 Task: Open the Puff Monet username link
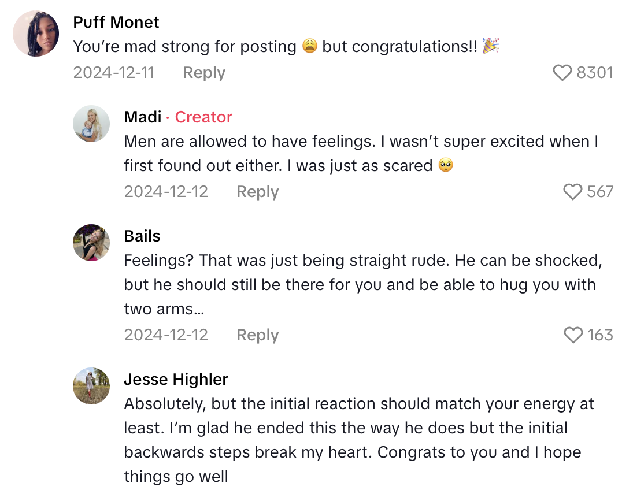point(116,23)
